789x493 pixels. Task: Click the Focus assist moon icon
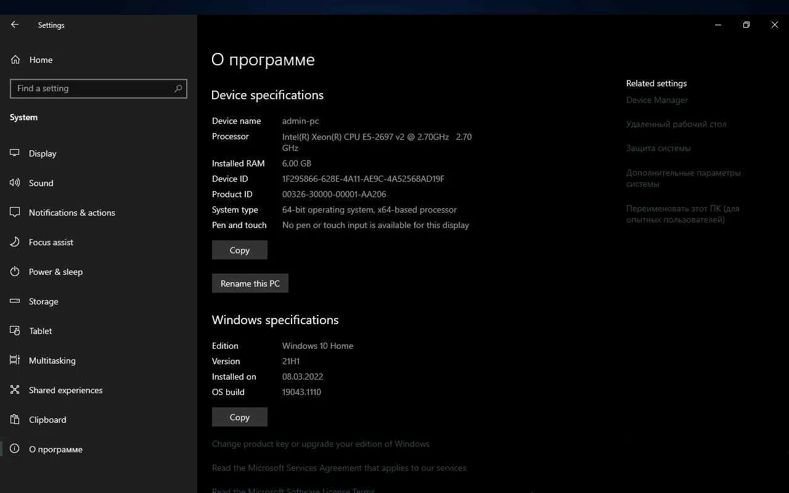[x=15, y=242]
